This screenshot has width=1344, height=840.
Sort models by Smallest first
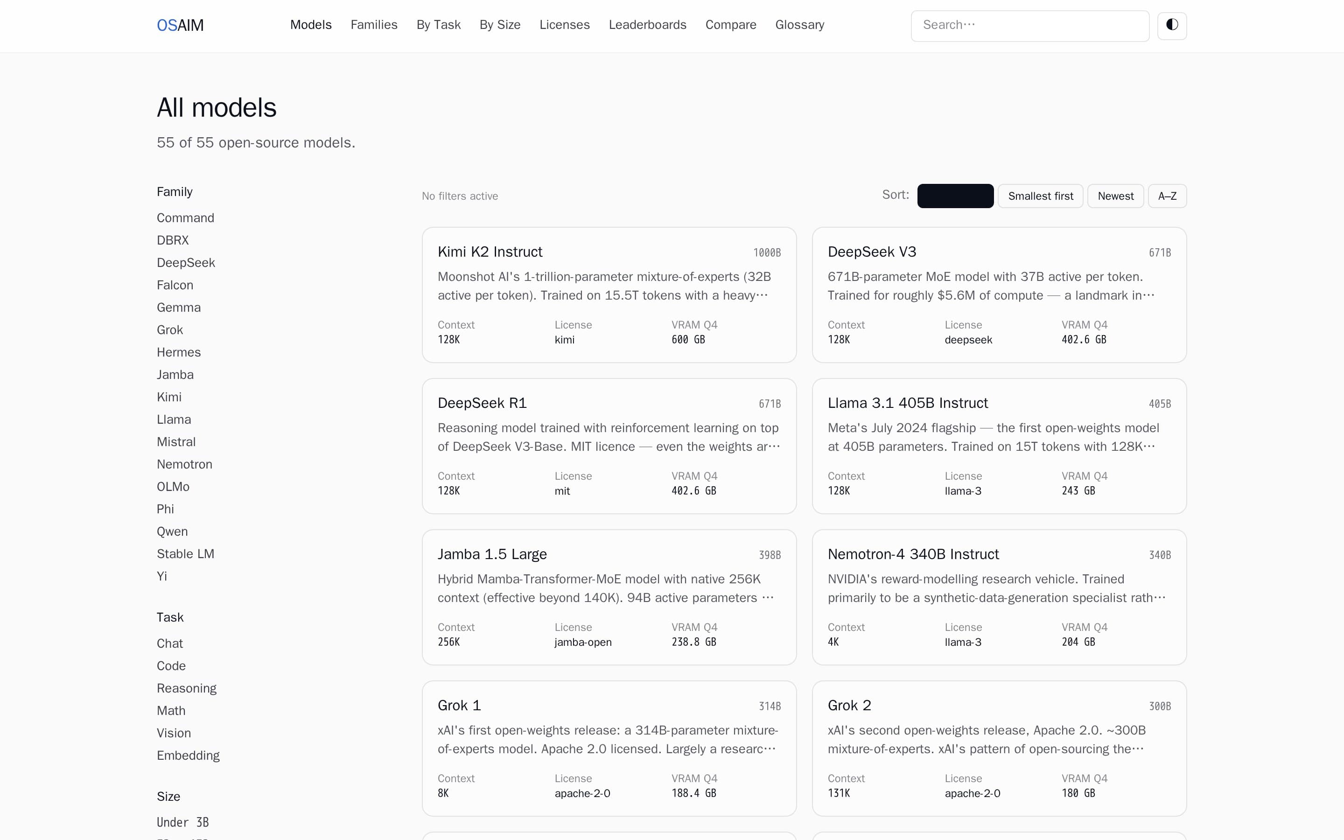tap(1041, 196)
